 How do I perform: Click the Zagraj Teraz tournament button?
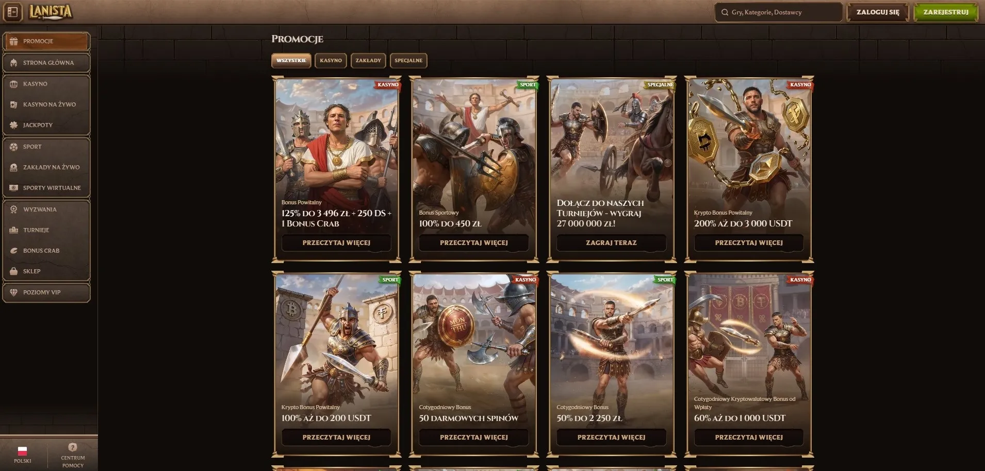611,242
